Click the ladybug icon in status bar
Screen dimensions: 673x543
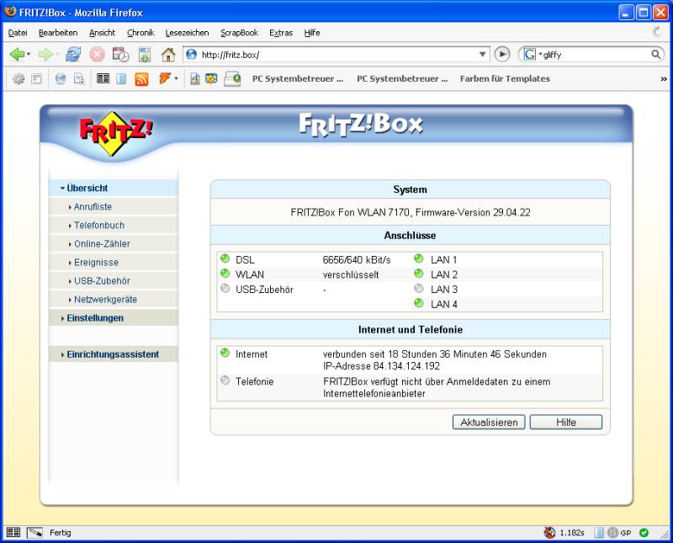coord(549,532)
